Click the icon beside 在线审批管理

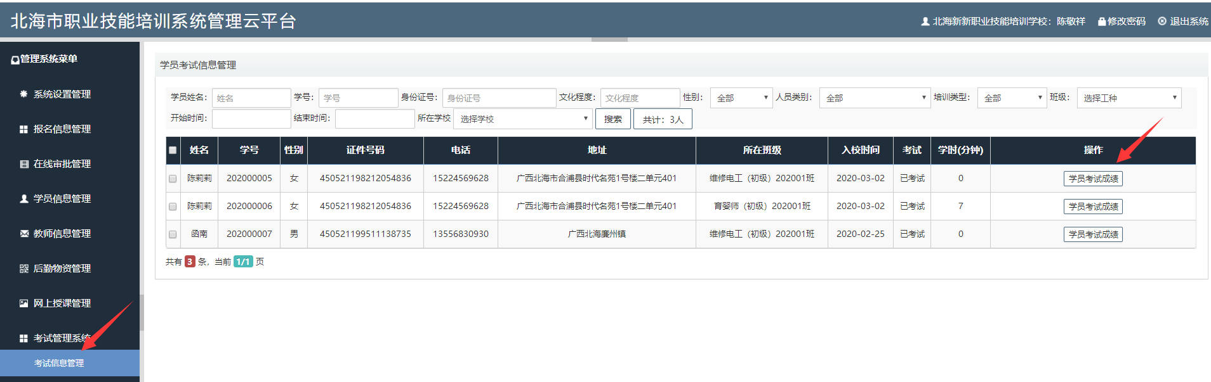coord(23,164)
